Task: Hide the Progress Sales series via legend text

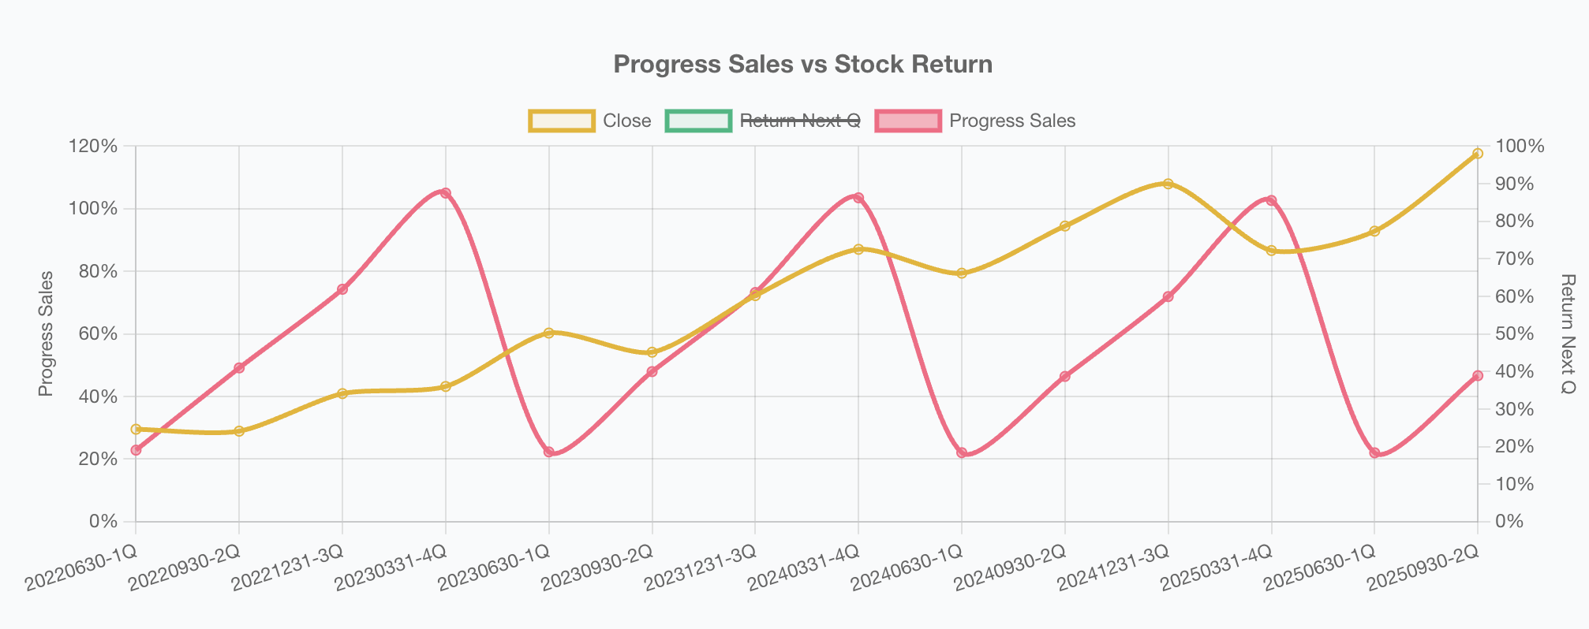Action: (1012, 121)
